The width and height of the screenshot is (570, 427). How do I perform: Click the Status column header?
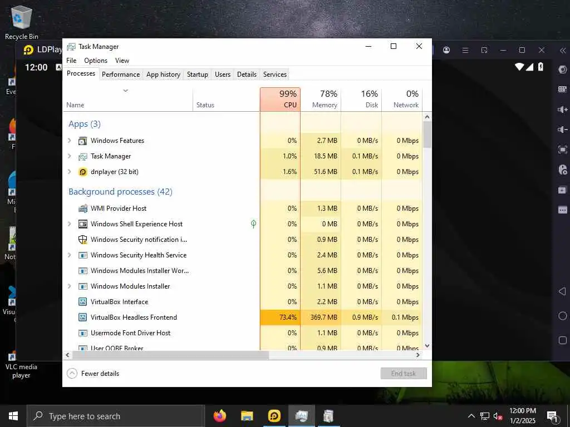[226, 99]
